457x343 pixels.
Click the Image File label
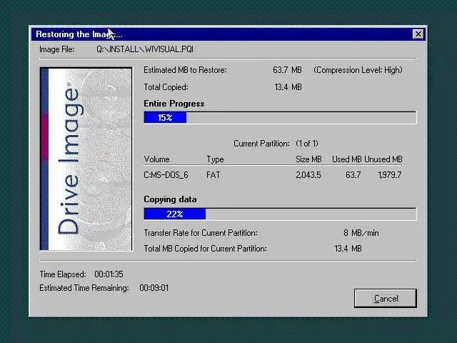click(x=57, y=49)
